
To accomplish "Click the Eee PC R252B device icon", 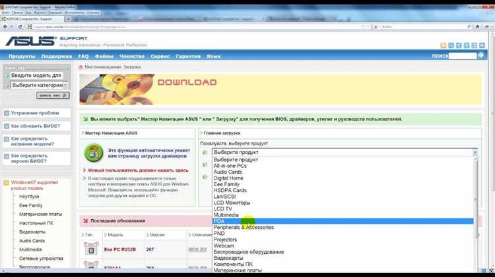I will pyautogui.click(x=90, y=249).
